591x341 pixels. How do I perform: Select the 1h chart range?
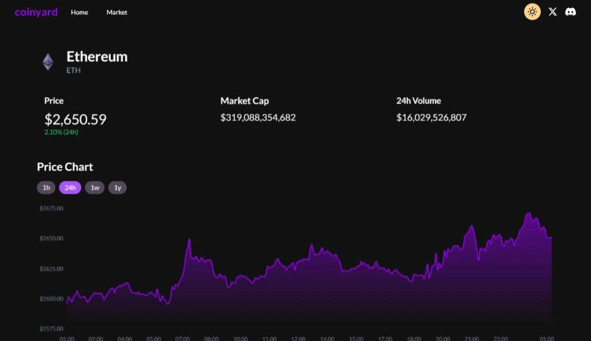coord(46,188)
